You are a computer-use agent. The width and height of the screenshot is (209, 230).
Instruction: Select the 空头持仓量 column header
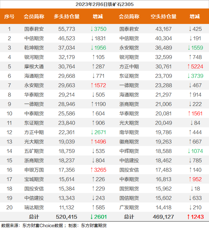[x=163, y=17]
